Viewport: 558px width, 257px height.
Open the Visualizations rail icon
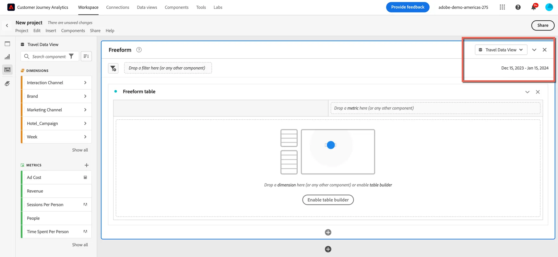click(x=7, y=57)
